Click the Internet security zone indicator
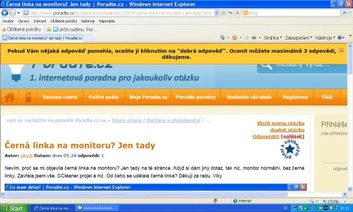The image size is (353, 212). (x=242, y=201)
